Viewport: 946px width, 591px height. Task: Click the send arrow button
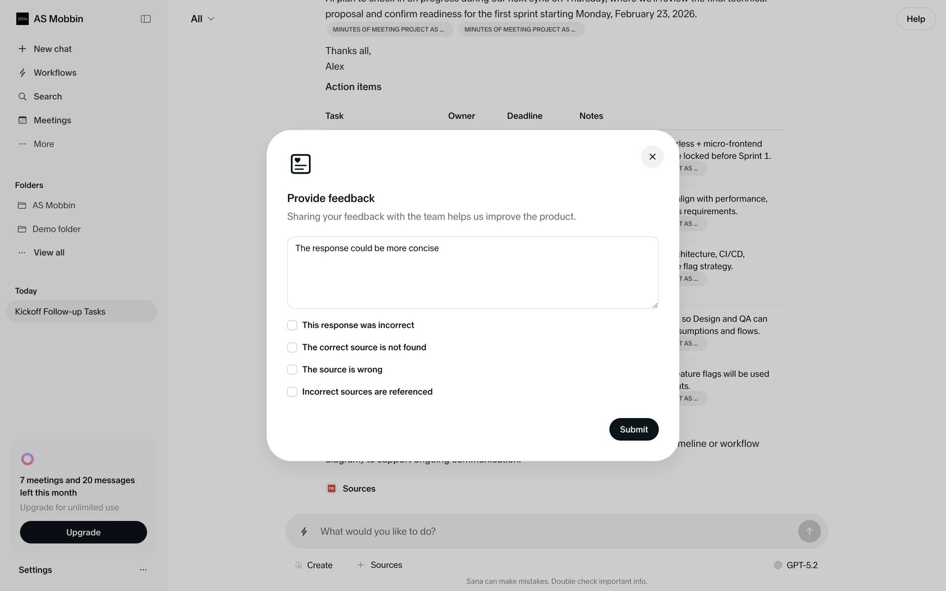809,531
